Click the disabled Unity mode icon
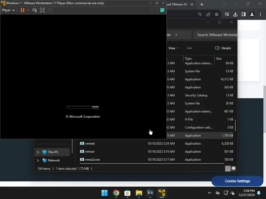This screenshot has width=266, height=199. point(50,10)
